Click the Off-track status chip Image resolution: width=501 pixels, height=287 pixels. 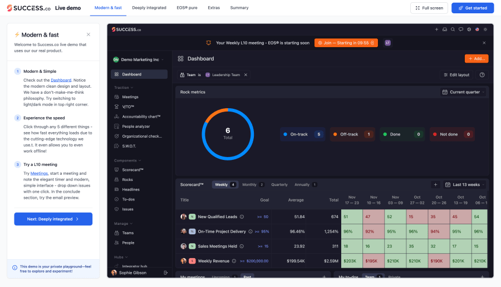pyautogui.click(x=352, y=134)
